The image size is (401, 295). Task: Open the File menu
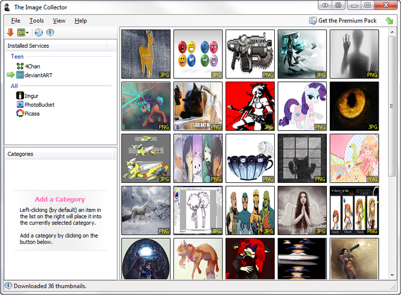[x=15, y=21]
